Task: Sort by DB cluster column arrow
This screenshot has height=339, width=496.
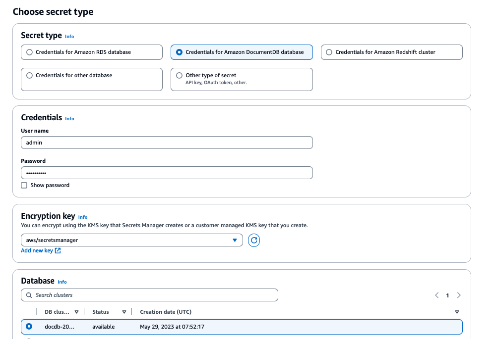Action: pyautogui.click(x=76, y=312)
